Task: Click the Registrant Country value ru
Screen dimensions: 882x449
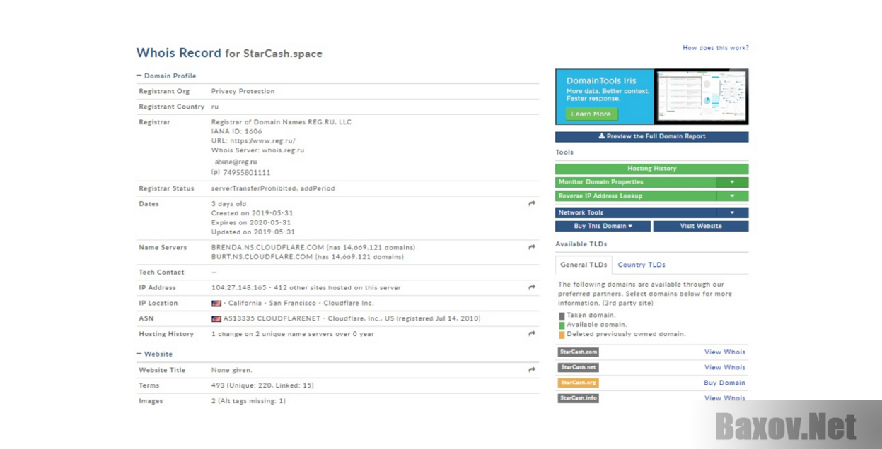Action: pos(215,107)
